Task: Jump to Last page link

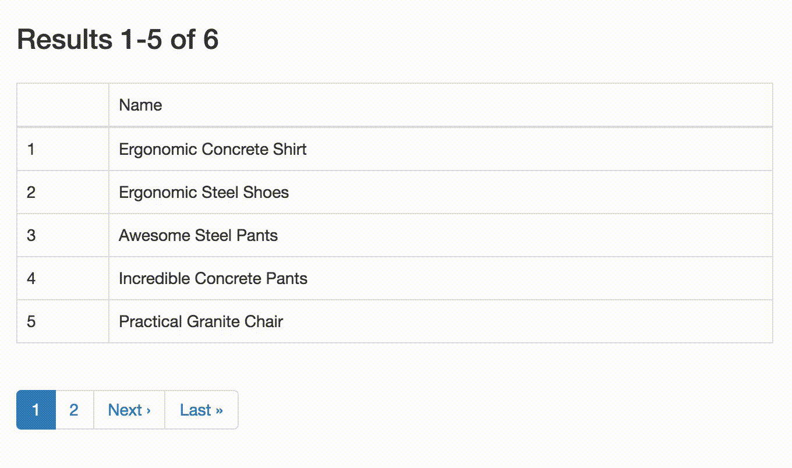Action: (201, 410)
